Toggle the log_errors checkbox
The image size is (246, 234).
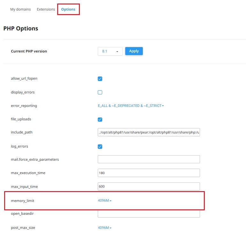tap(100, 147)
